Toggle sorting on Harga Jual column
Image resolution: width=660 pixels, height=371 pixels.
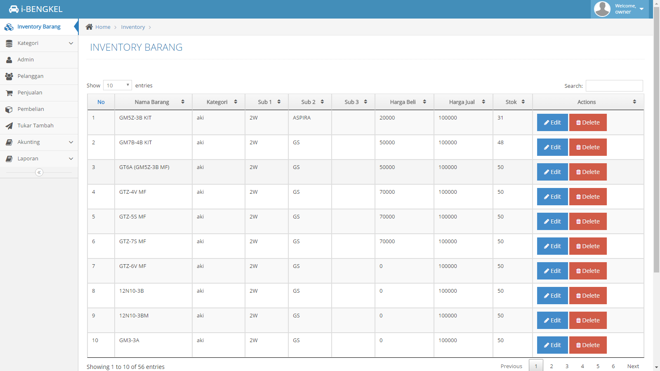coord(463,102)
